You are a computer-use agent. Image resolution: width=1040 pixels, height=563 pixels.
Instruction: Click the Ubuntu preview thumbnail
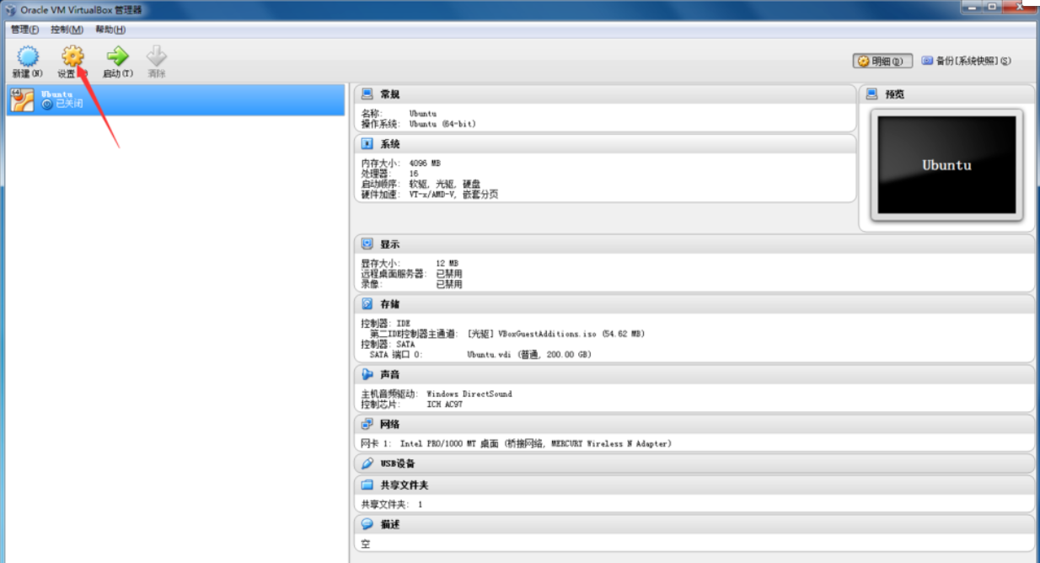tap(946, 165)
